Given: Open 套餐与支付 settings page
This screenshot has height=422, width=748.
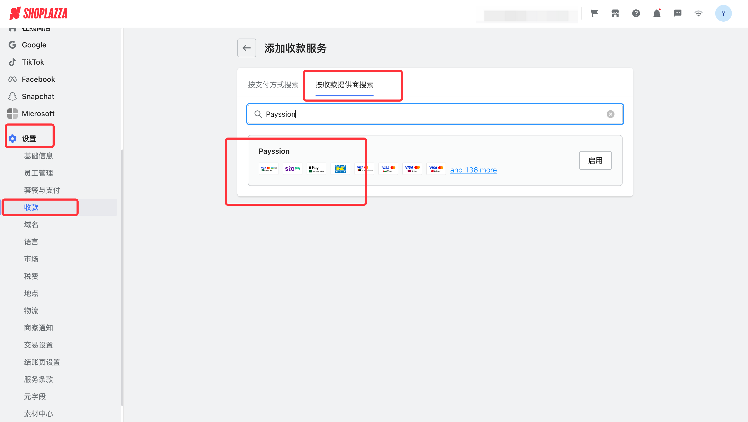Looking at the screenshot, I should (42, 190).
